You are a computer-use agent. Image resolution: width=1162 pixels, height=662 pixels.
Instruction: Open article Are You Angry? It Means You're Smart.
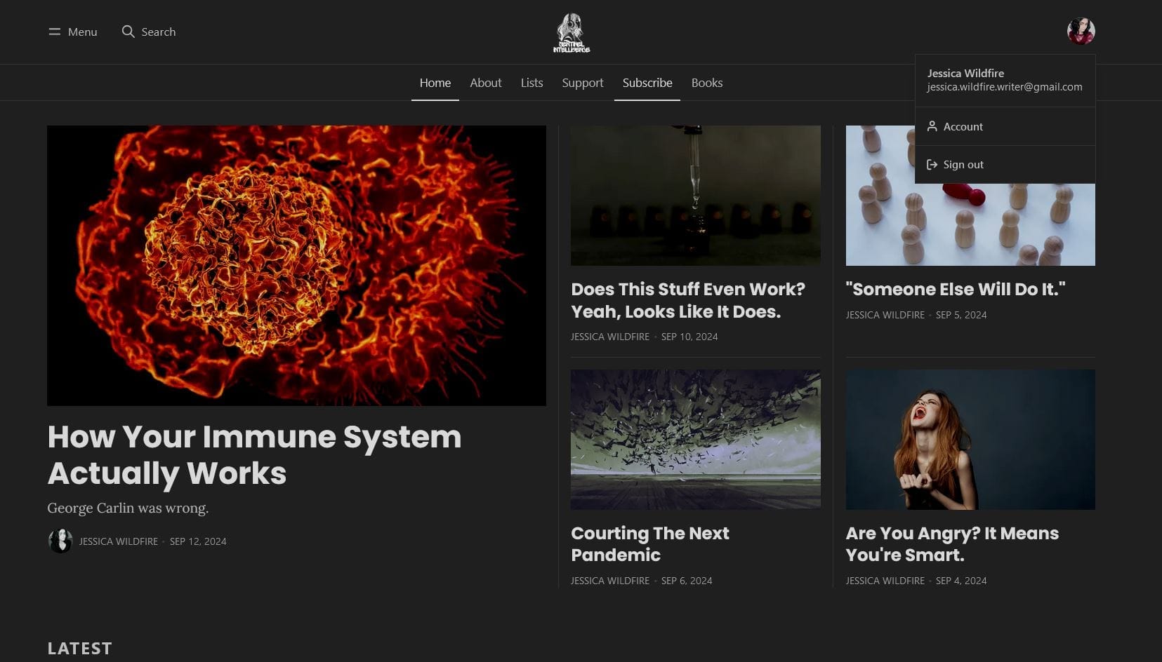(x=952, y=543)
